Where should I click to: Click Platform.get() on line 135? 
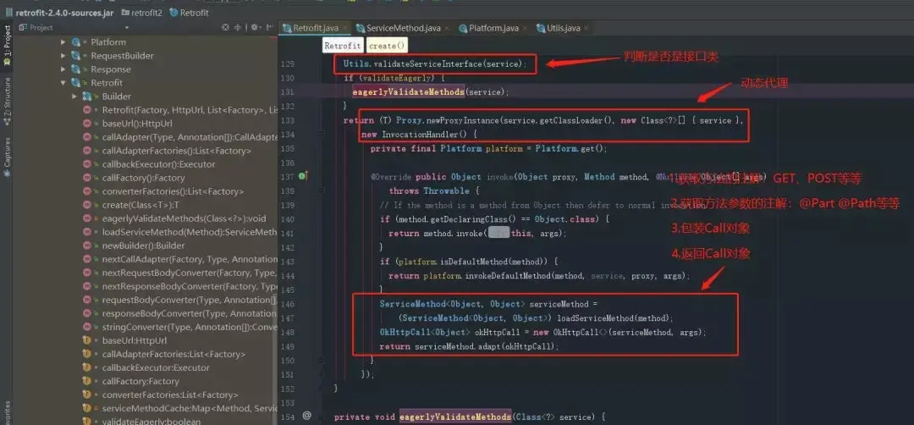tap(569, 148)
